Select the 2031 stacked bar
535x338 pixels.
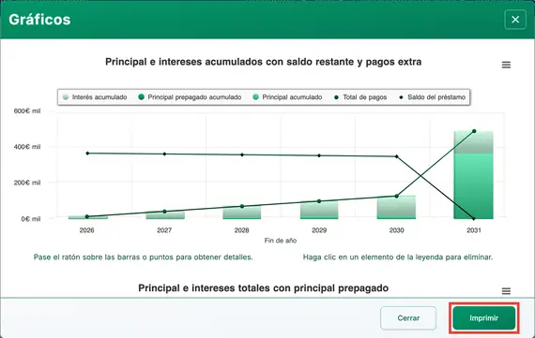pyautogui.click(x=474, y=175)
